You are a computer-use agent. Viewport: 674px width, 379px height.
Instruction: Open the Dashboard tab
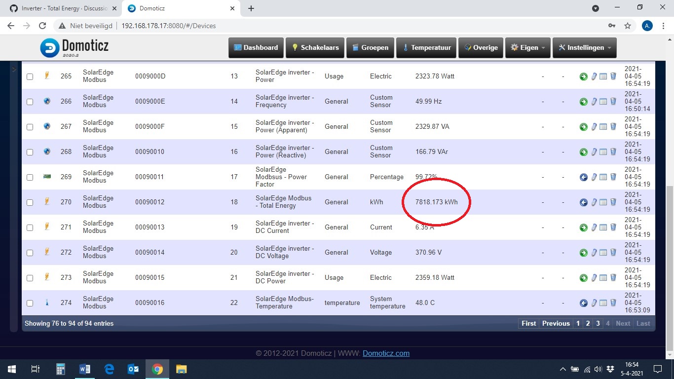pyautogui.click(x=256, y=48)
